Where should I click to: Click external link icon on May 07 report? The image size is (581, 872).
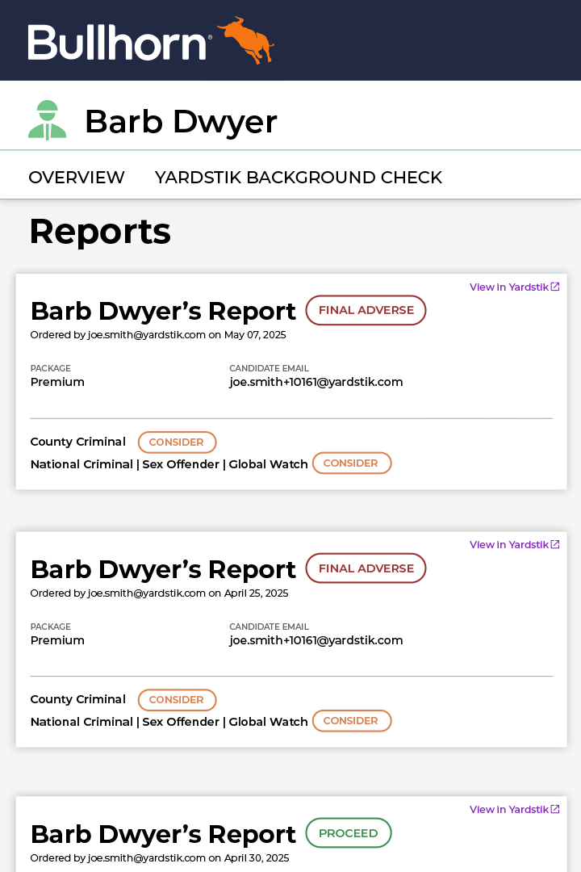[x=555, y=287]
